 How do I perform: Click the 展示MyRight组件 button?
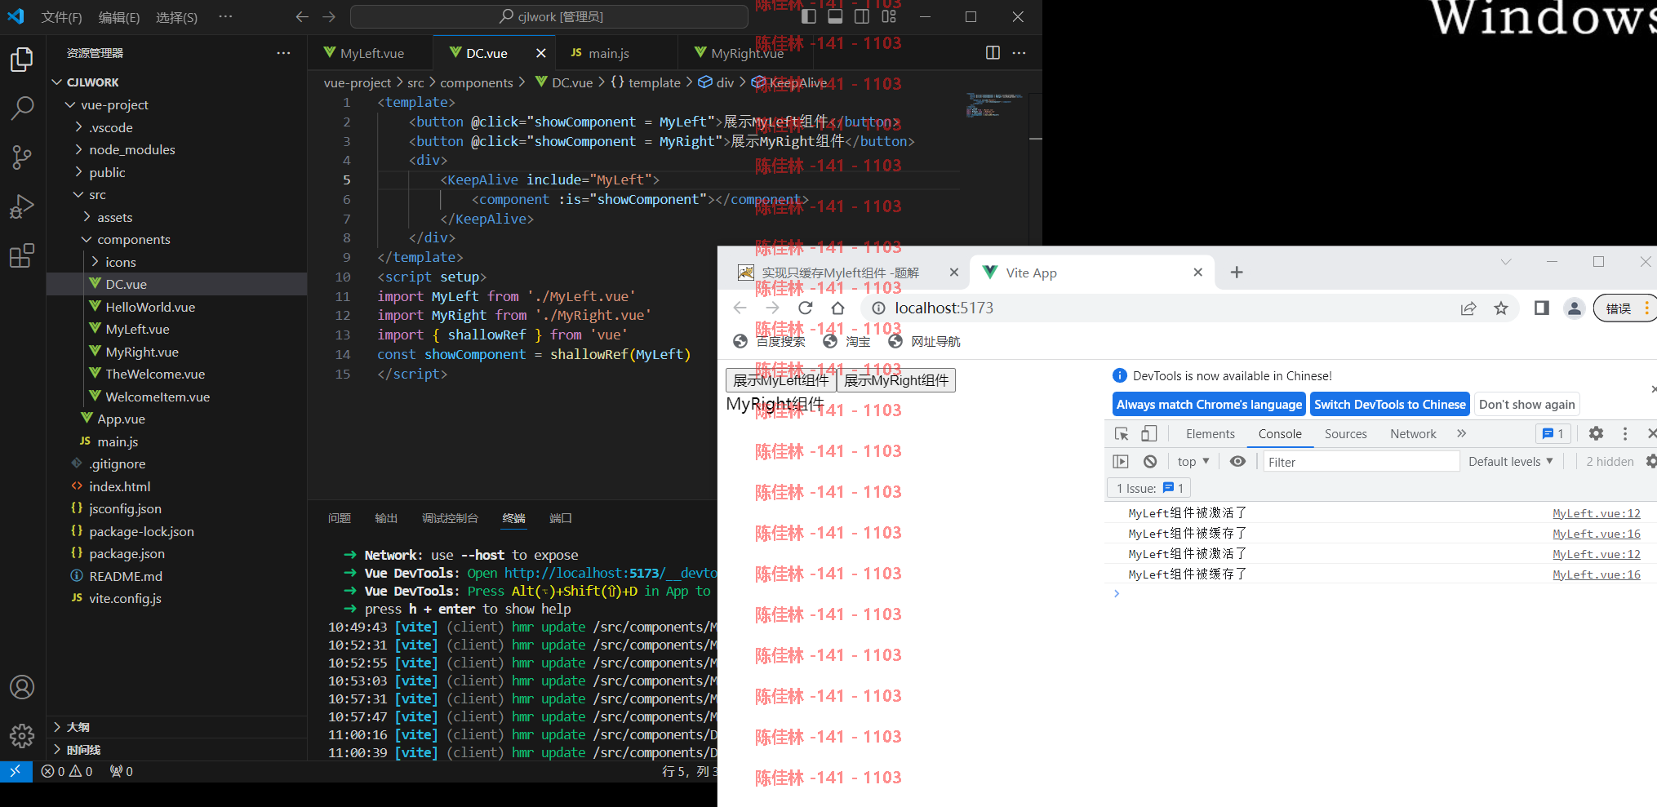896,380
